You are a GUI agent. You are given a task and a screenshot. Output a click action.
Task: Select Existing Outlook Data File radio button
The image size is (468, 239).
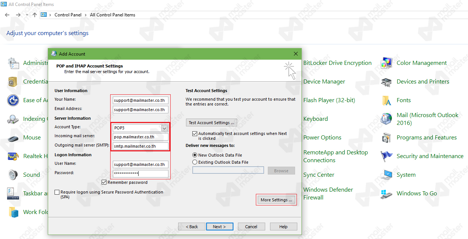click(x=195, y=162)
